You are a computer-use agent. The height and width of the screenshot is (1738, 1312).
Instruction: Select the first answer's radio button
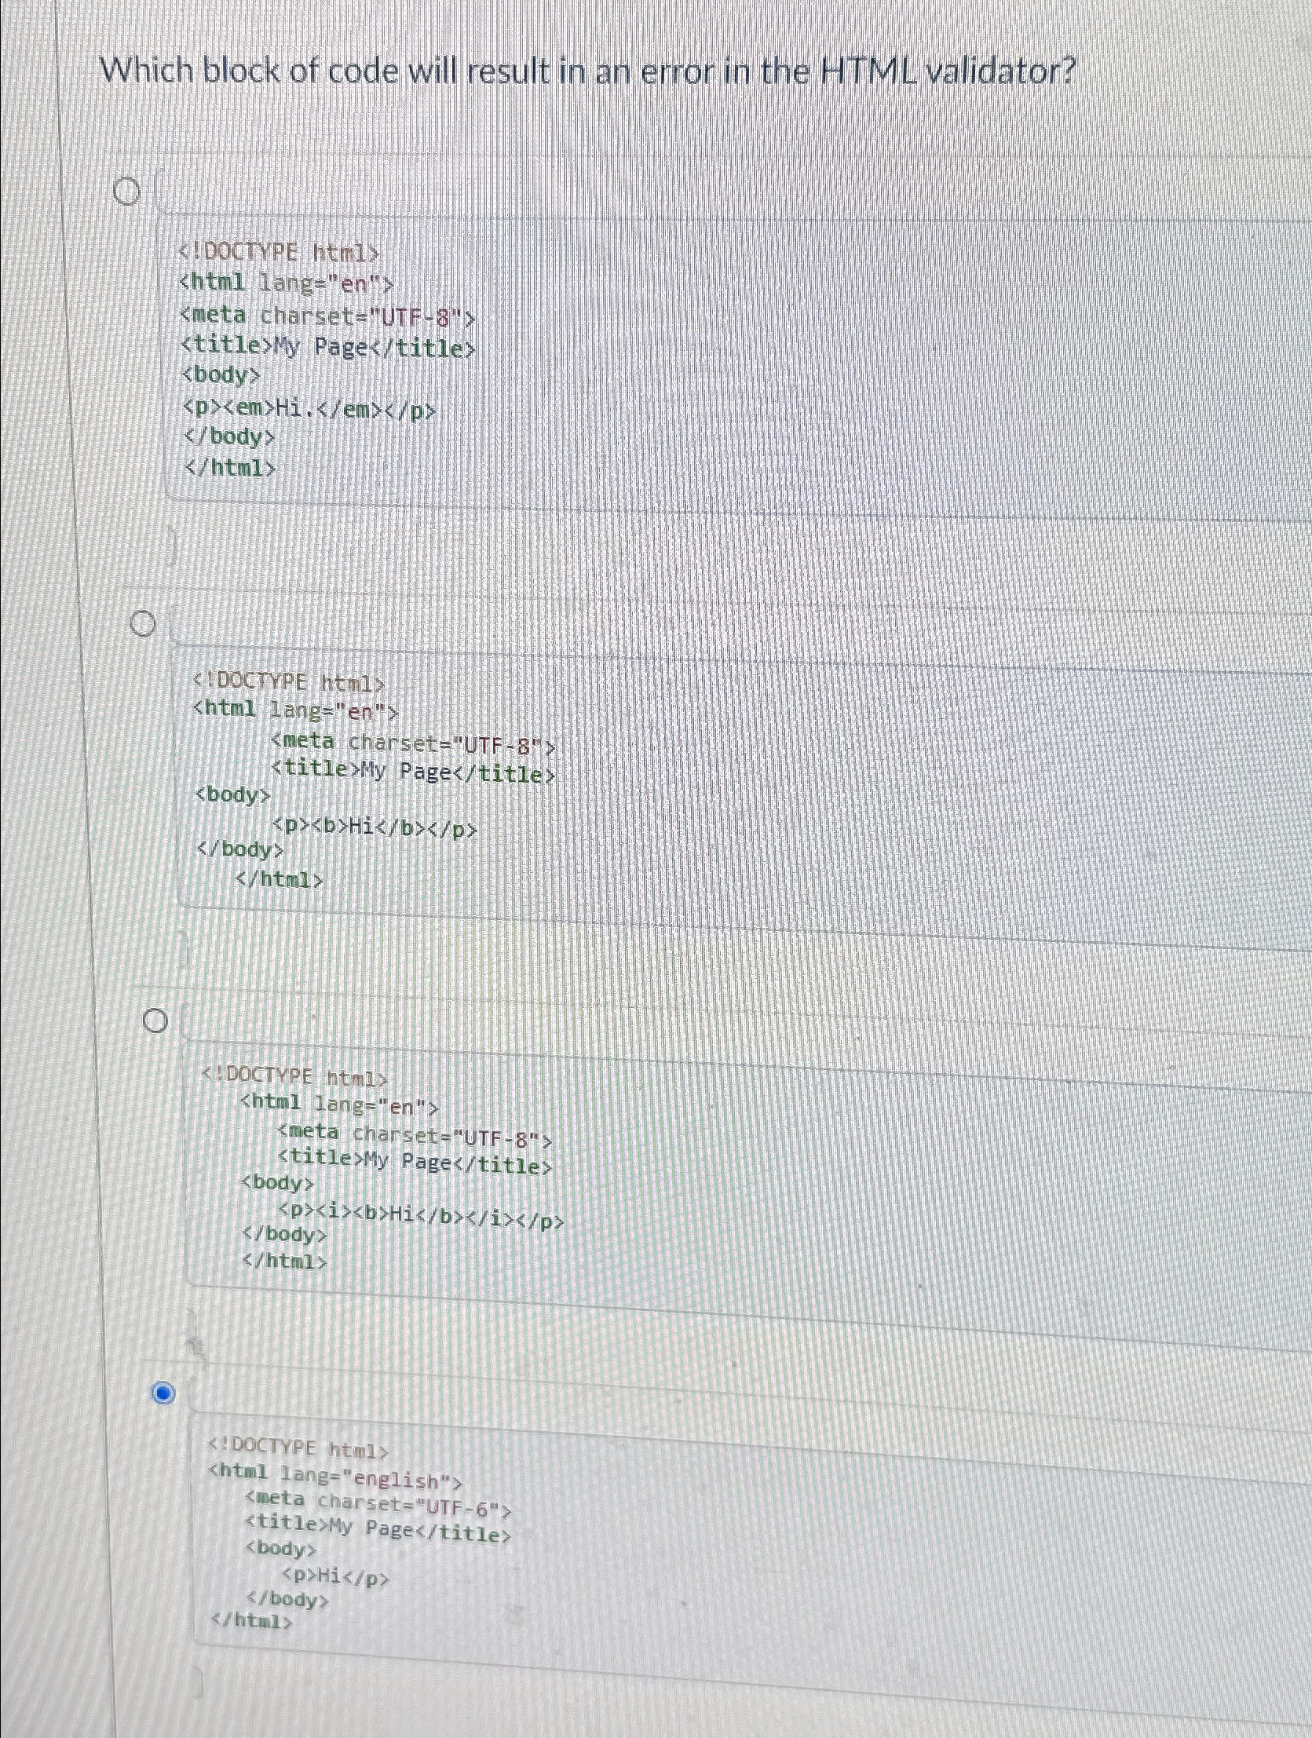126,190
